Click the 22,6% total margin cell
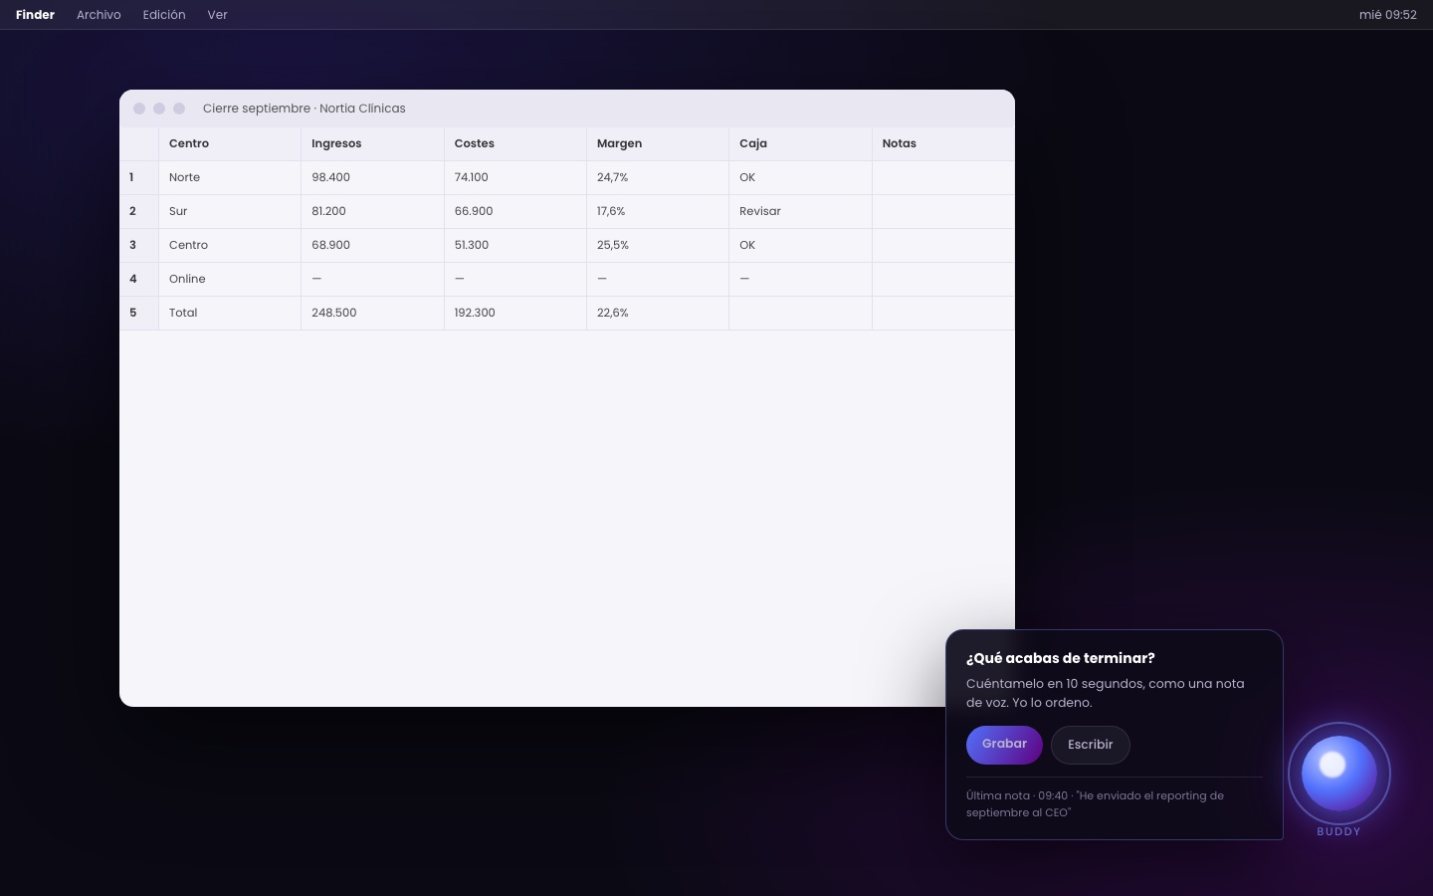Viewport: 1433px width, 896px height. click(x=658, y=313)
